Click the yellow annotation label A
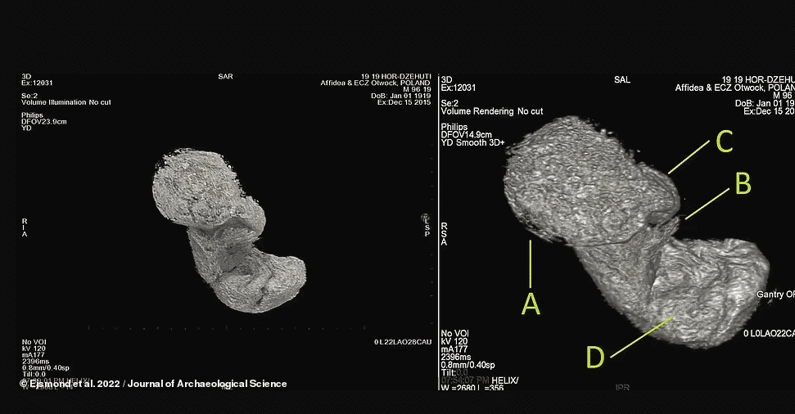Viewport: 795px width, 414px height. (x=531, y=304)
